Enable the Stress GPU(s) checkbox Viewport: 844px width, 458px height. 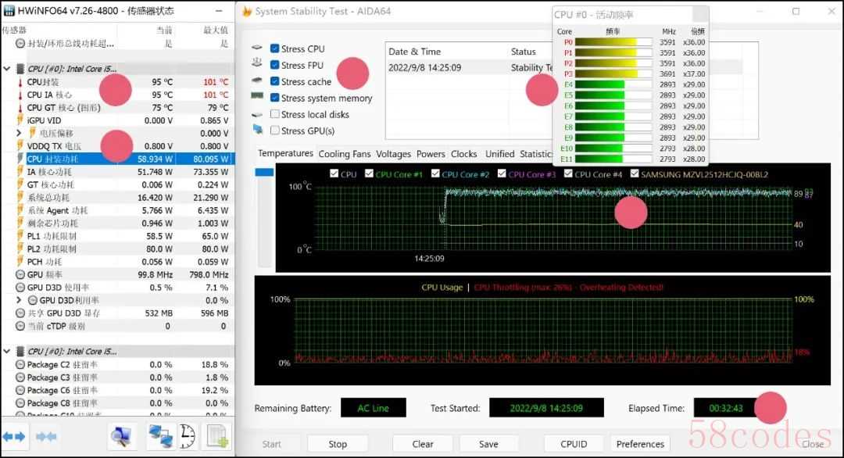[275, 131]
